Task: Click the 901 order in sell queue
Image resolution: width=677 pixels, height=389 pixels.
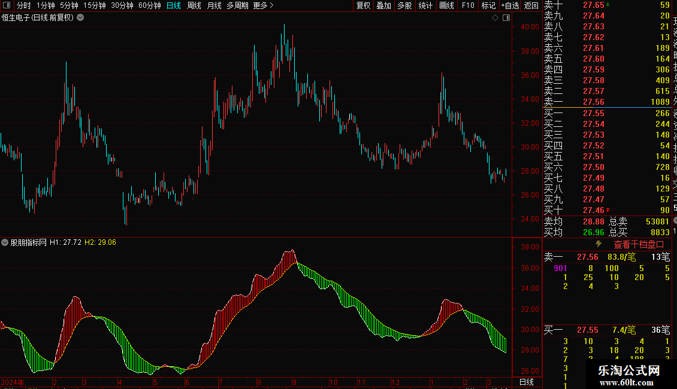Action: click(x=560, y=268)
